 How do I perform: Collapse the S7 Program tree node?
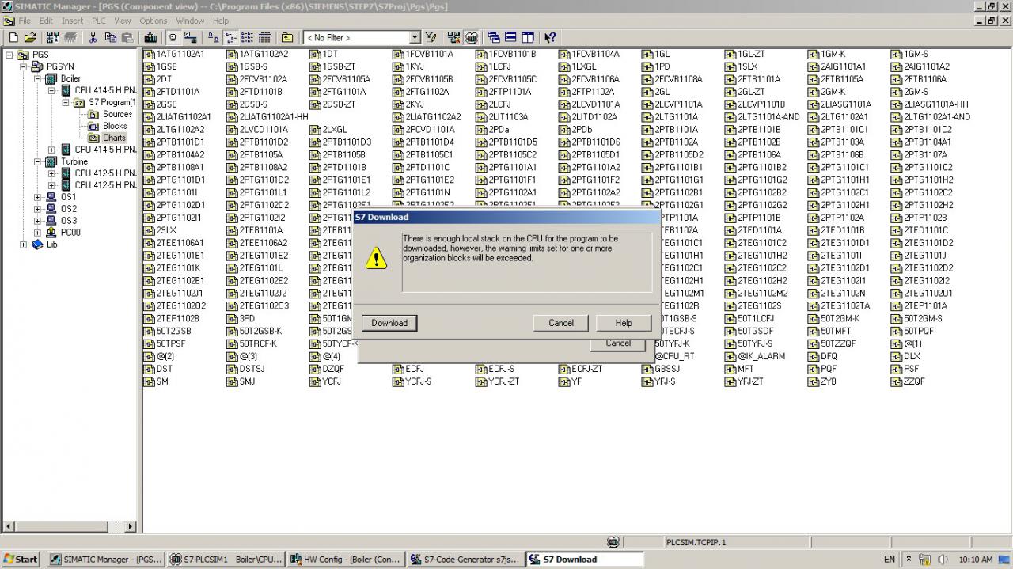[x=66, y=102]
